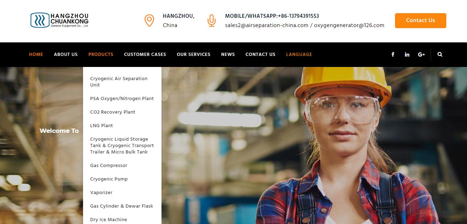Open site search with magnifier icon
This screenshot has width=467, height=224.
point(440,54)
